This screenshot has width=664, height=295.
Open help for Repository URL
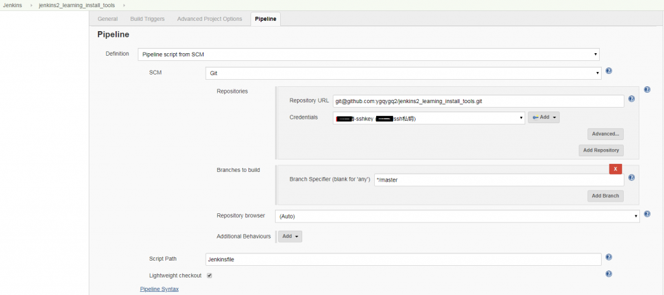coord(632,99)
